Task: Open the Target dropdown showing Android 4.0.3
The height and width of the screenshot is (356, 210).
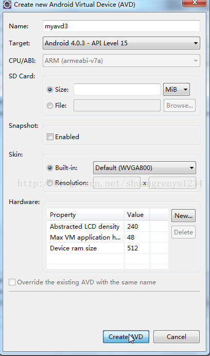Action: (x=121, y=43)
